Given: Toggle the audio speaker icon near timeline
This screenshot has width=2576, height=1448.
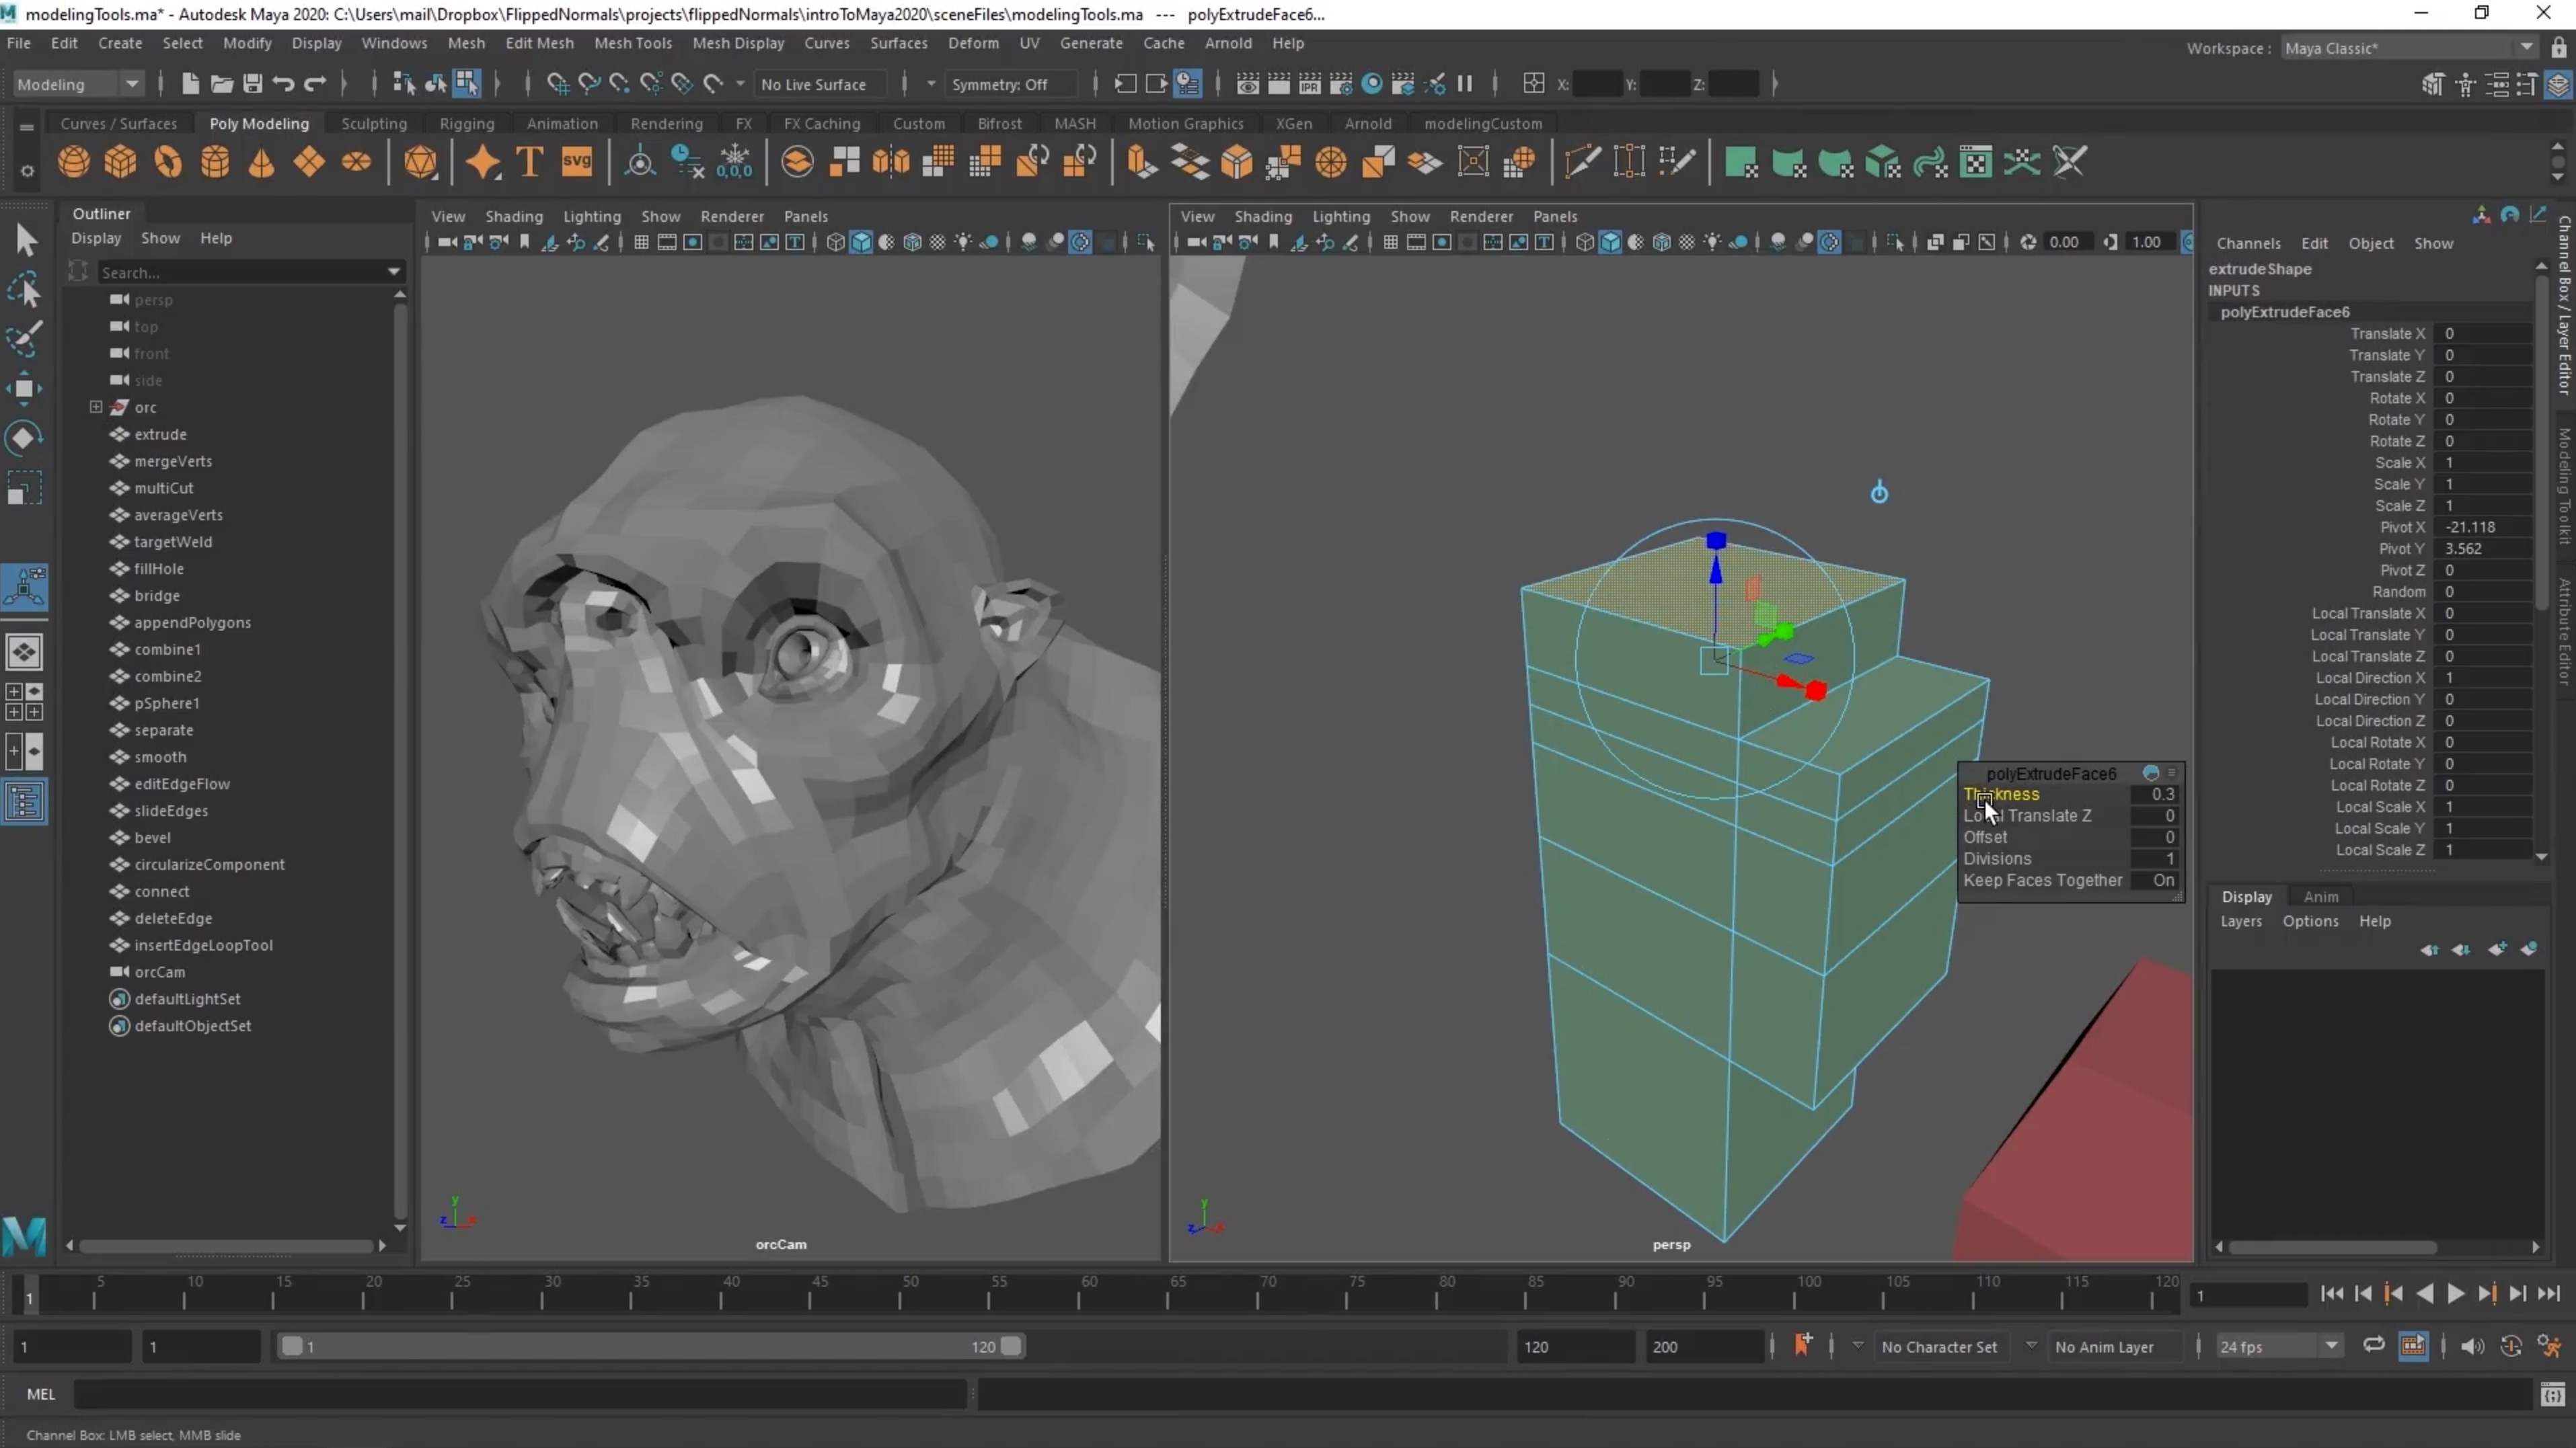Looking at the screenshot, I should [x=2472, y=1346].
